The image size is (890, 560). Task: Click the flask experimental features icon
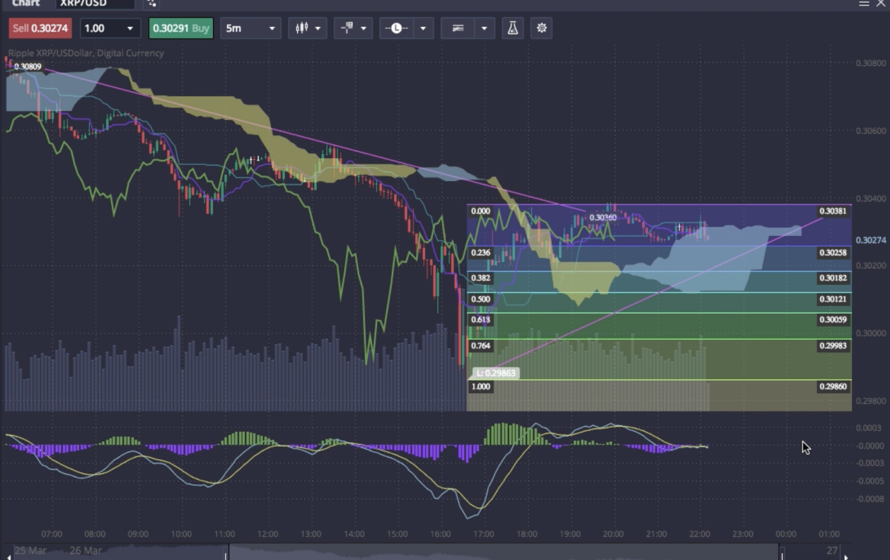(x=512, y=28)
